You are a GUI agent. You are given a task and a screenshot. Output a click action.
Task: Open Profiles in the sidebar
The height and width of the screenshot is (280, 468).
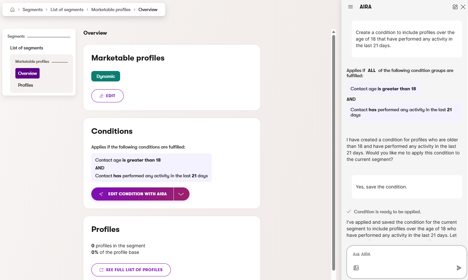pos(26,85)
